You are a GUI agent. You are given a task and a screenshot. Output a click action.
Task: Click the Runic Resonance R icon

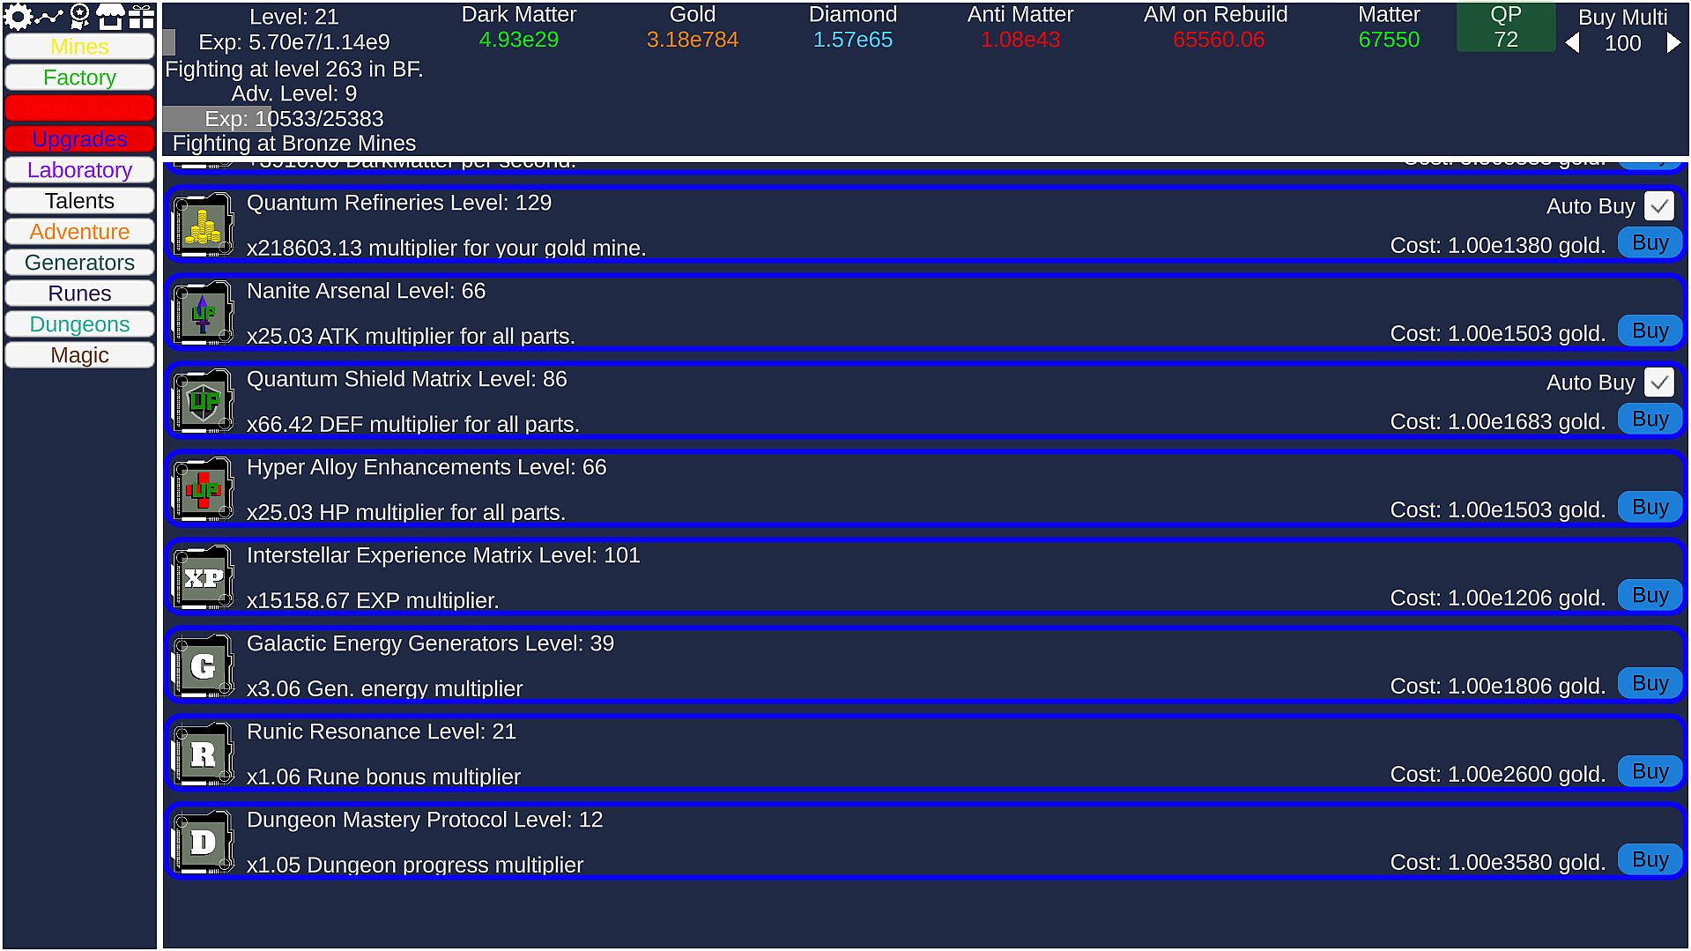tap(204, 754)
